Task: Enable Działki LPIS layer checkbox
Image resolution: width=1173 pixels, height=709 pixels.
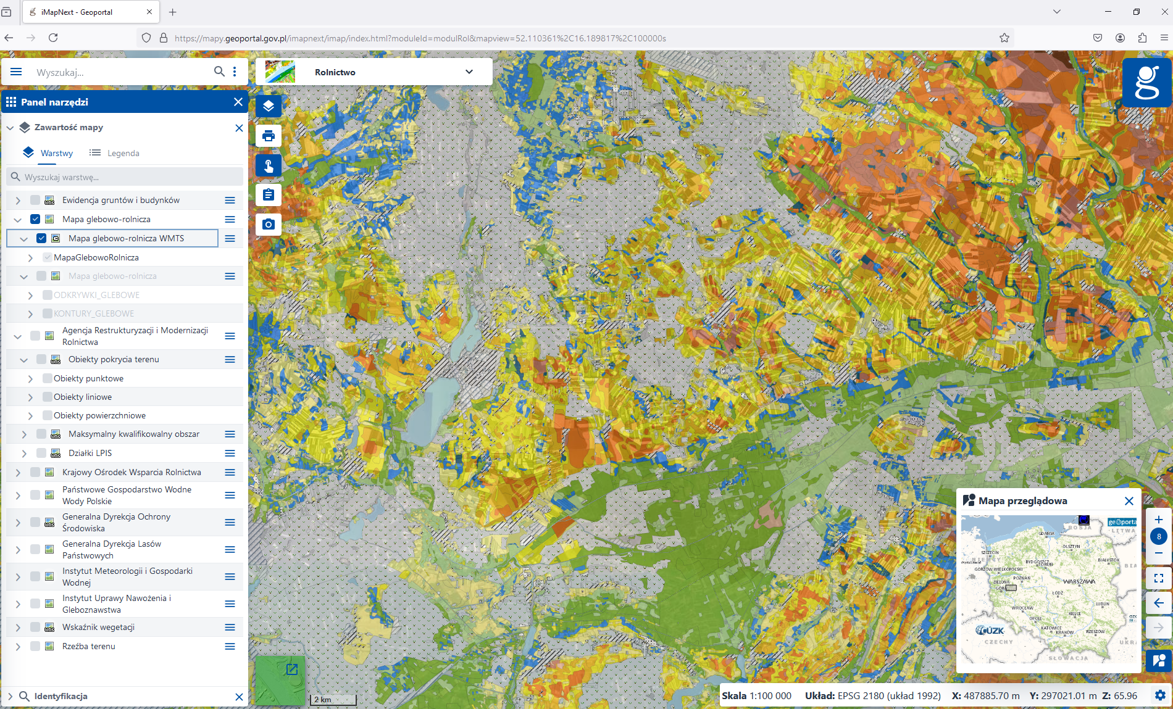Action: (41, 453)
